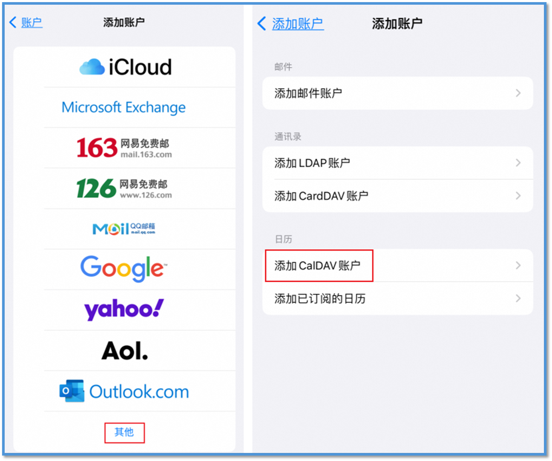This screenshot has height=461, width=552.
Task: Choose the QQ Mail provider
Action: click(125, 229)
